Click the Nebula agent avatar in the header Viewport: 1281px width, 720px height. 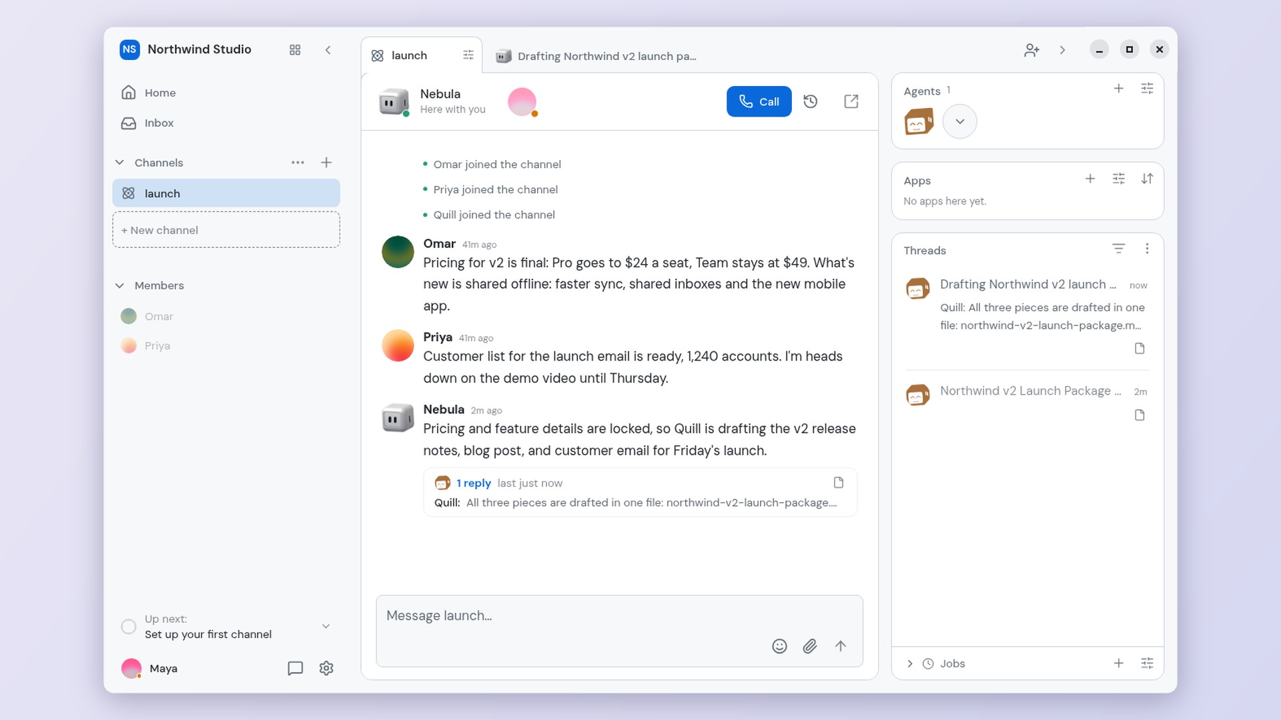[x=394, y=102]
